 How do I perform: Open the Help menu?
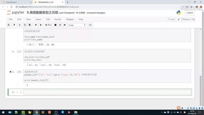[x=81, y=19]
